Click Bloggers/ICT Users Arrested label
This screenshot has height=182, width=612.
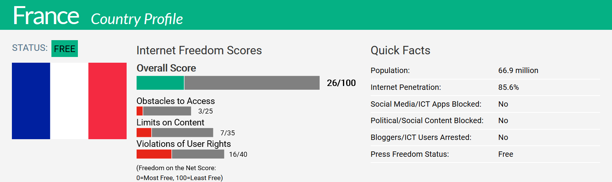[421, 137]
